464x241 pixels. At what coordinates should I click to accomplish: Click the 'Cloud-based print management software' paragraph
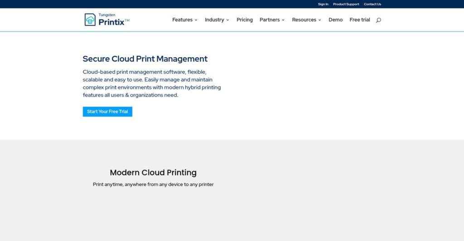coord(152,83)
